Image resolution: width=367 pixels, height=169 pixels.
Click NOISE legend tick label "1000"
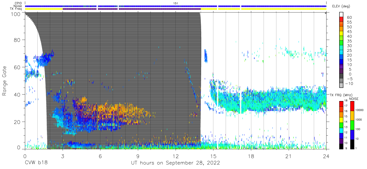coord(358,120)
